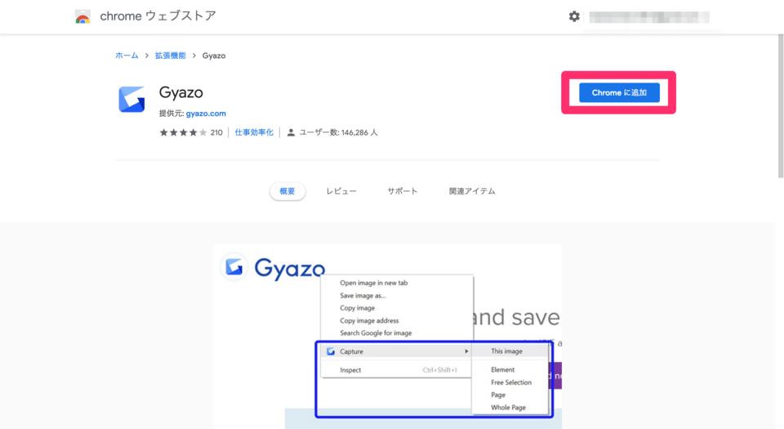Open the 仕事効率化 category link
Screen dimensions: 784x429
[x=254, y=132]
